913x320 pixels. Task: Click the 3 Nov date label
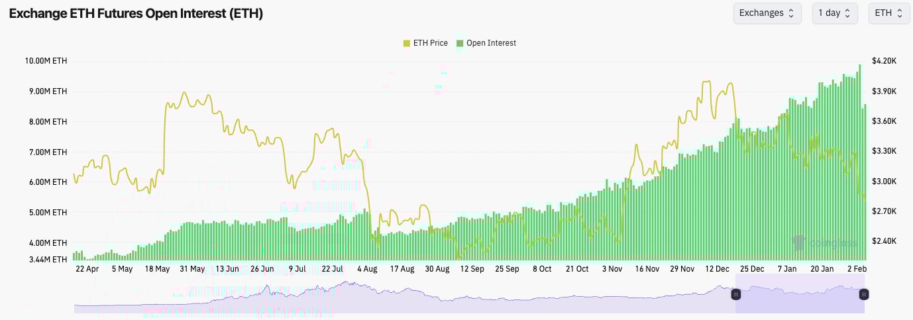612,269
